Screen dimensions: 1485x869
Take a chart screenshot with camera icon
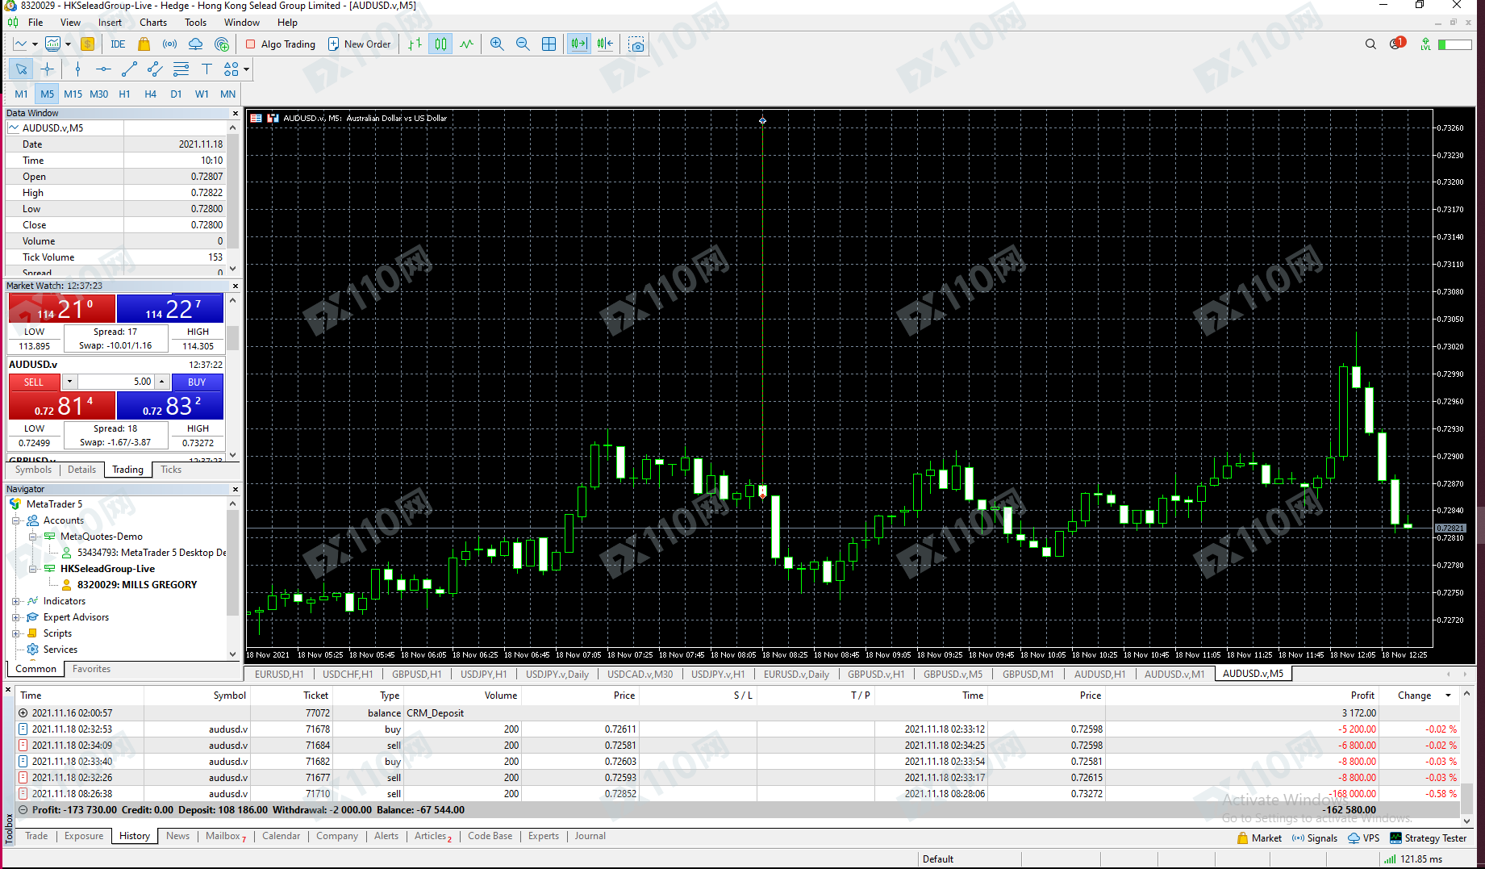(x=636, y=44)
